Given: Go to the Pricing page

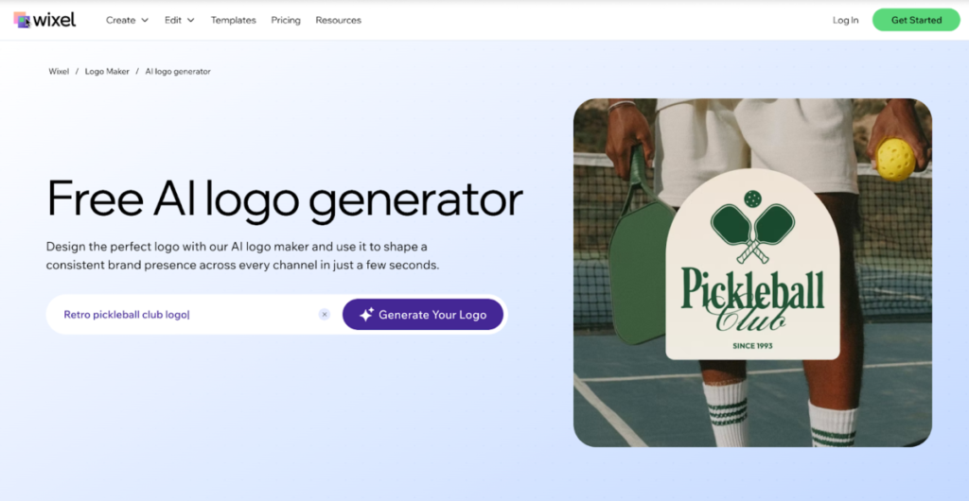Looking at the screenshot, I should (x=286, y=21).
